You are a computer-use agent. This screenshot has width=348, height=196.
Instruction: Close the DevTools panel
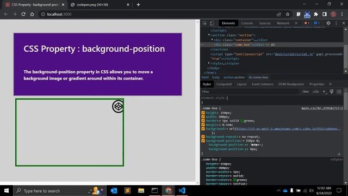point(344,23)
